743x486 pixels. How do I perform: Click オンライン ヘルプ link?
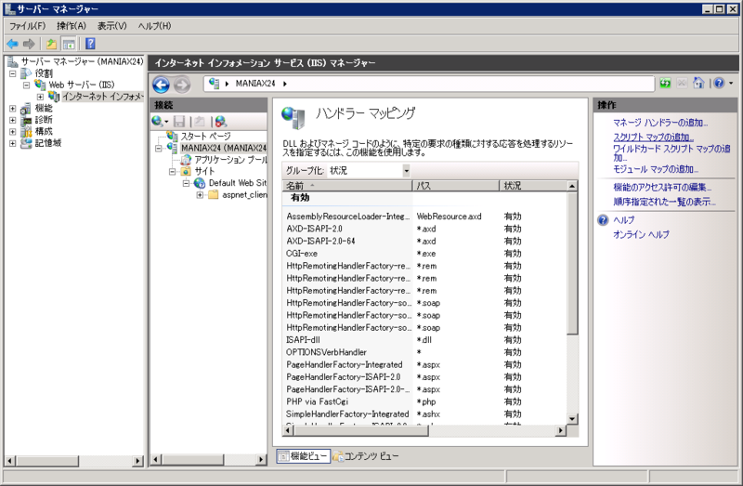click(641, 235)
